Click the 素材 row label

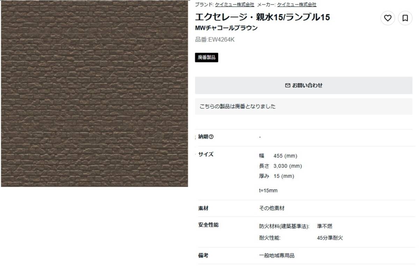point(203,208)
